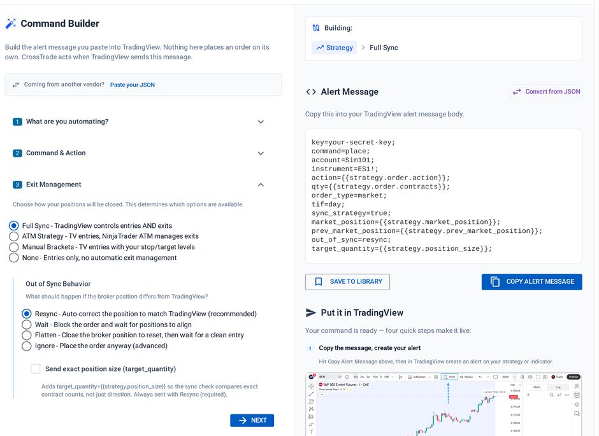599x436 pixels.
Task: Click the right arrow icon in the NEXT button
Action: coord(243,420)
